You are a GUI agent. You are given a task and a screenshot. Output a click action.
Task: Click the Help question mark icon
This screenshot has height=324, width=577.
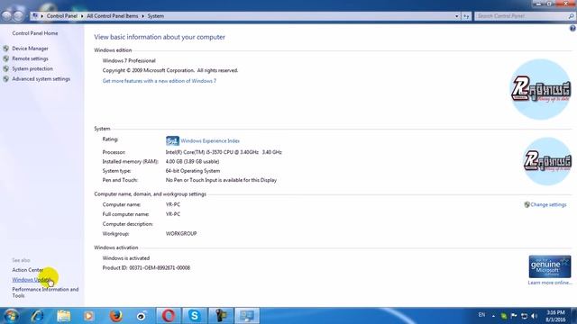tap(572, 28)
